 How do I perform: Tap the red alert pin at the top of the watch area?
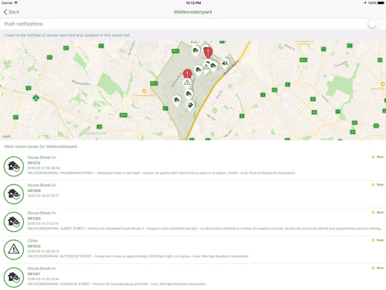pyautogui.click(x=208, y=52)
